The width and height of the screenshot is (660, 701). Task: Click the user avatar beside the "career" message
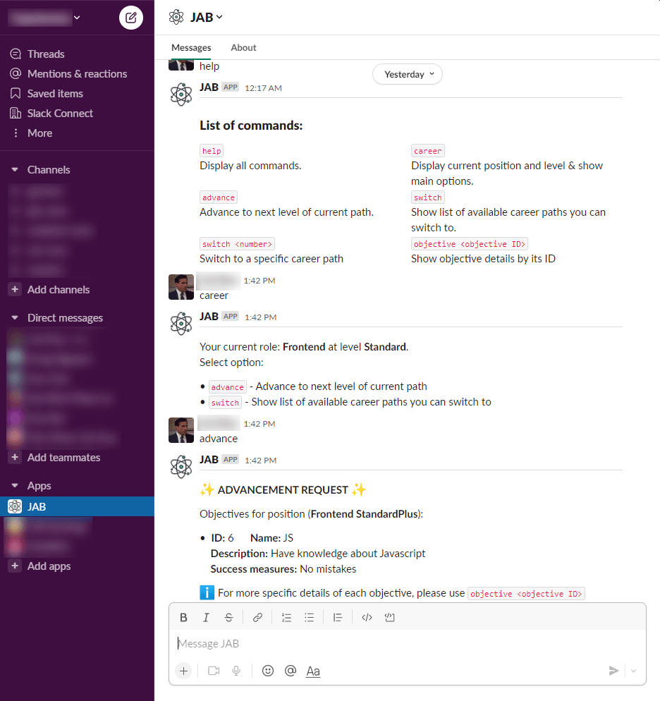pyautogui.click(x=181, y=287)
